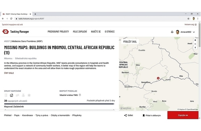
Task: Jump to Koordinace section
Action: (28, 115)
